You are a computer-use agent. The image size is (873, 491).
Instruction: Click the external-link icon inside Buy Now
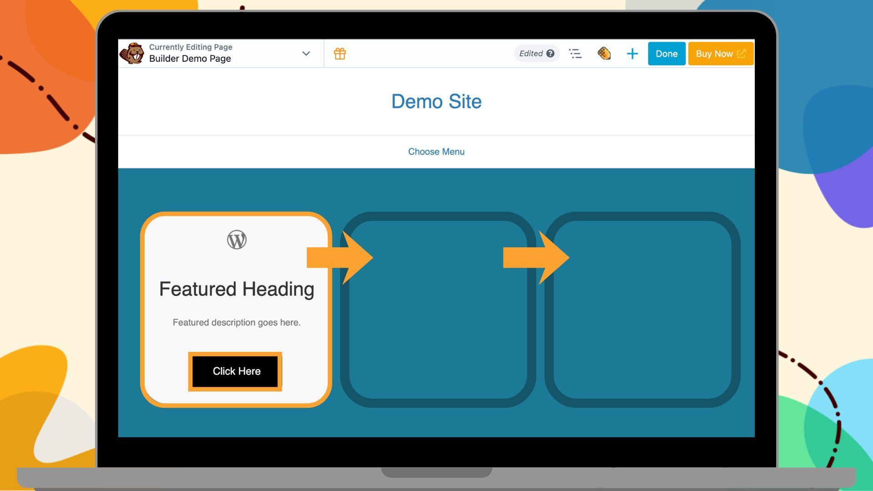(742, 53)
